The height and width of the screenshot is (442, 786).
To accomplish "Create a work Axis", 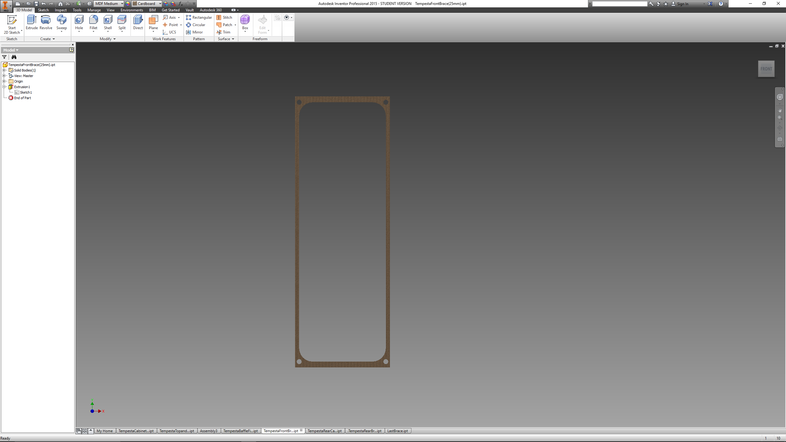I will tap(170, 17).
